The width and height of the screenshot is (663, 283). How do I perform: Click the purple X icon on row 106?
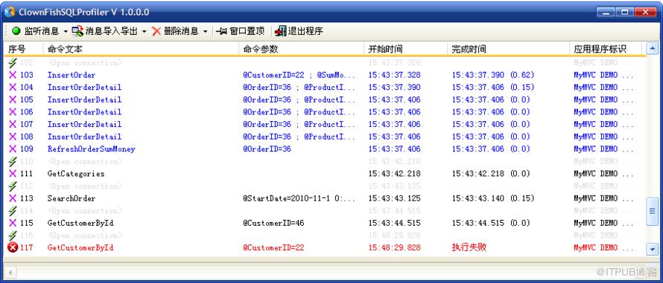tap(13, 111)
